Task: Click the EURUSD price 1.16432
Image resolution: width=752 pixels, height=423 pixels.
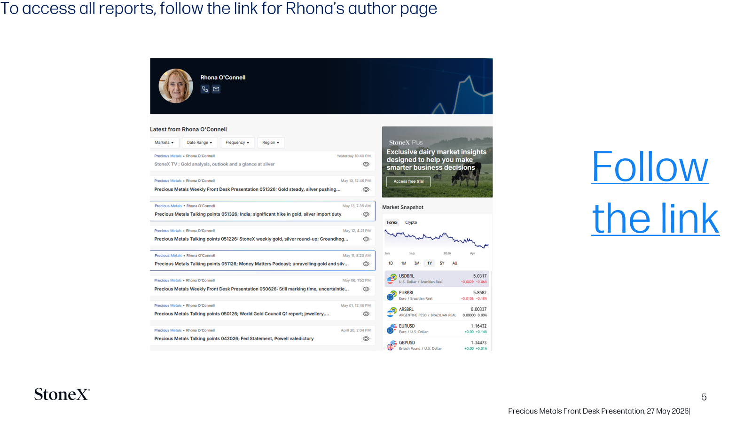Action: coord(479,326)
